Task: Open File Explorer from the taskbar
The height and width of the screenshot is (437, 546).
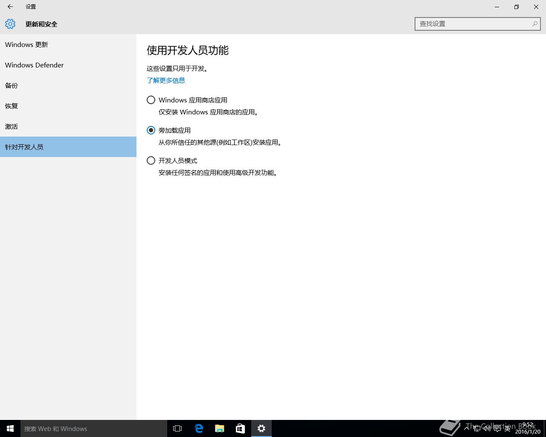Action: (220, 428)
